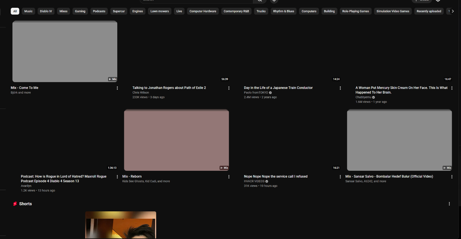Select Simulation Video Games chip
461x239 pixels.
[x=393, y=11]
